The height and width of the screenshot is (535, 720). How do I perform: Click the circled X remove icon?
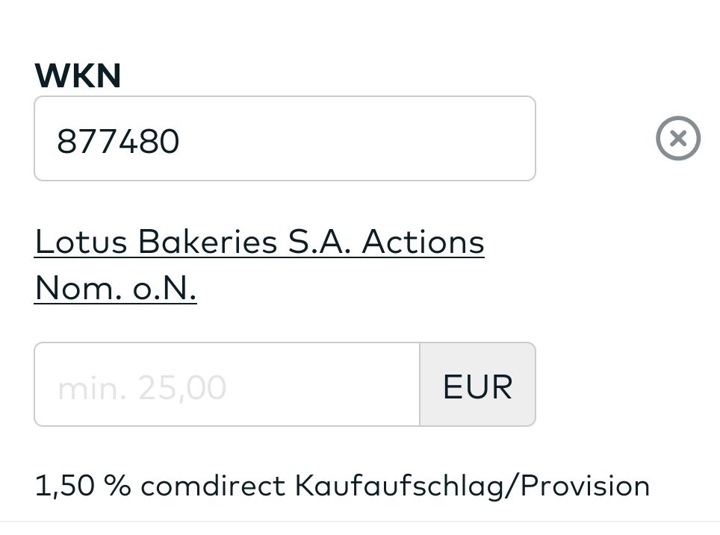[x=677, y=139]
